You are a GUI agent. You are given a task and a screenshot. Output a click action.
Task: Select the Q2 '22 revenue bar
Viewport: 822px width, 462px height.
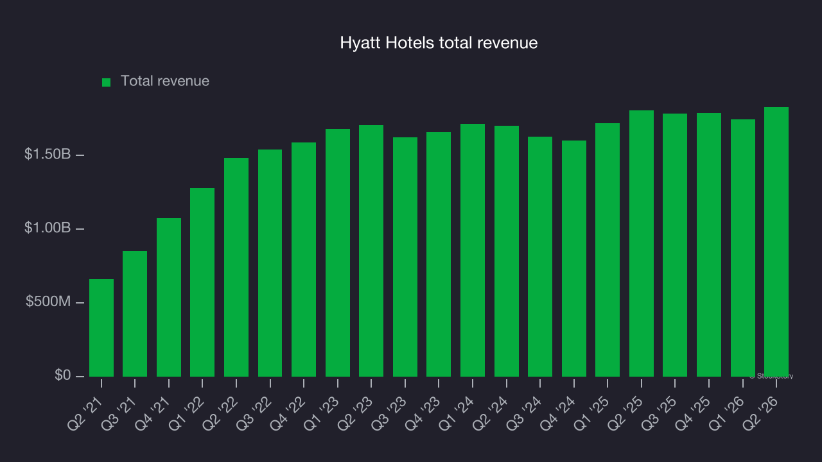click(x=236, y=267)
